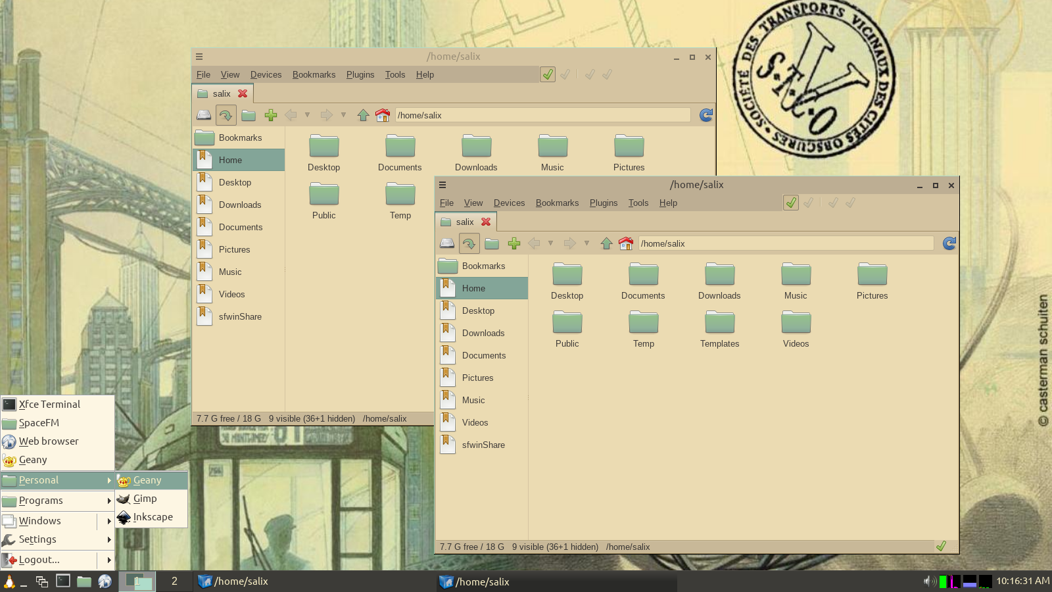Click Home house icon in front window toolbar
This screenshot has width=1052, height=592.
point(626,243)
